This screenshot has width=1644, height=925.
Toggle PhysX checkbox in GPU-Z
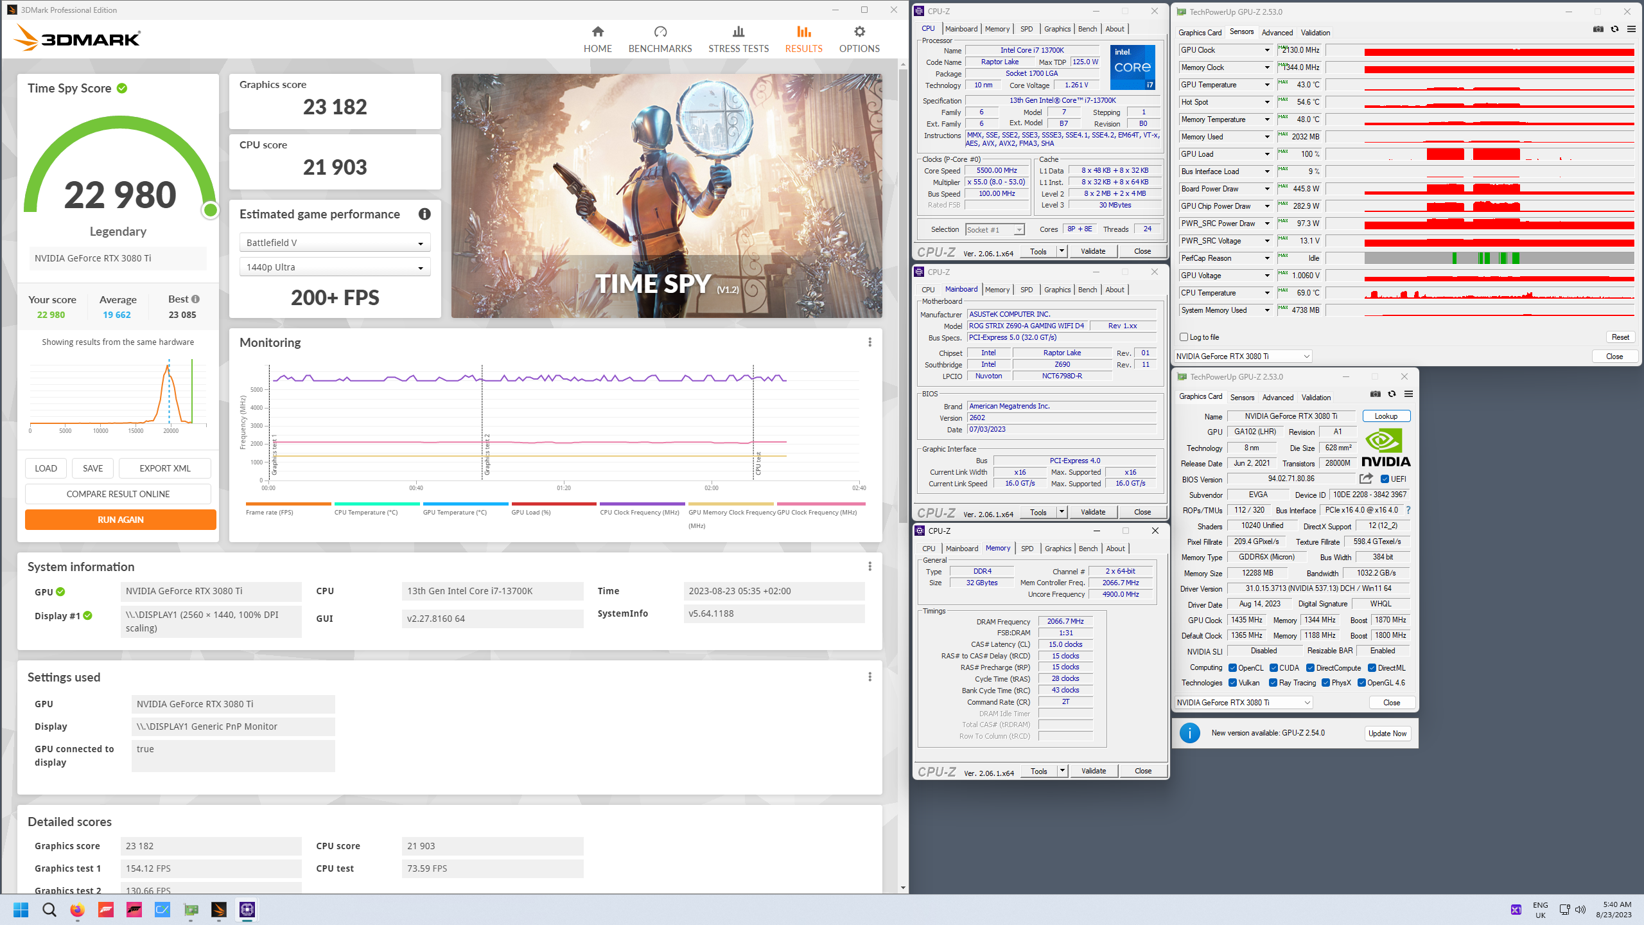1325,683
